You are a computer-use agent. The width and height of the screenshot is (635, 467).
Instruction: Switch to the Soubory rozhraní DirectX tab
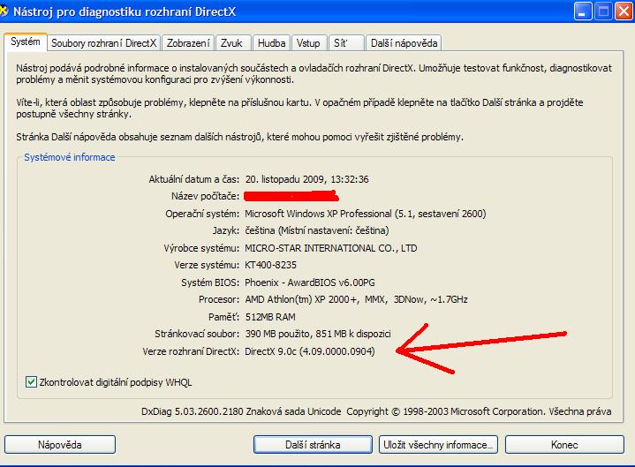point(103,42)
